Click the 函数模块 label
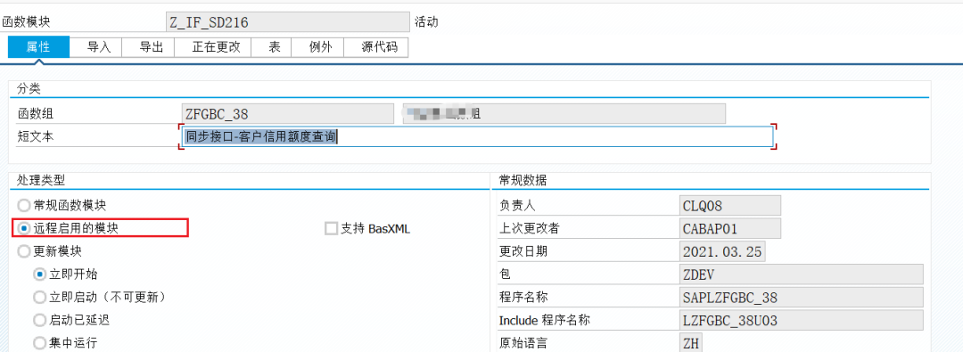The image size is (963, 352). point(26,22)
